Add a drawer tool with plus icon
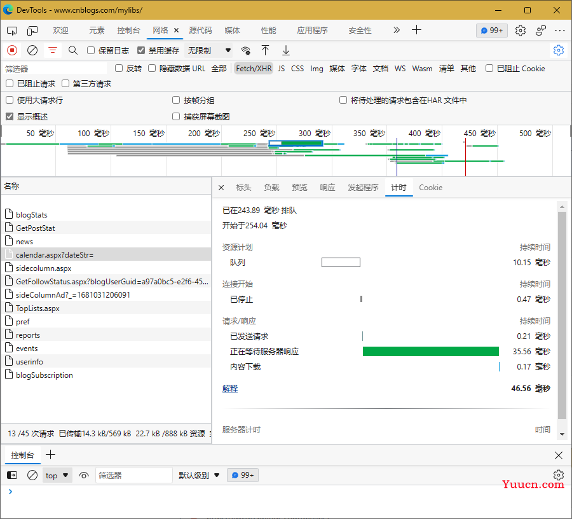The image size is (572, 519). pos(50,455)
